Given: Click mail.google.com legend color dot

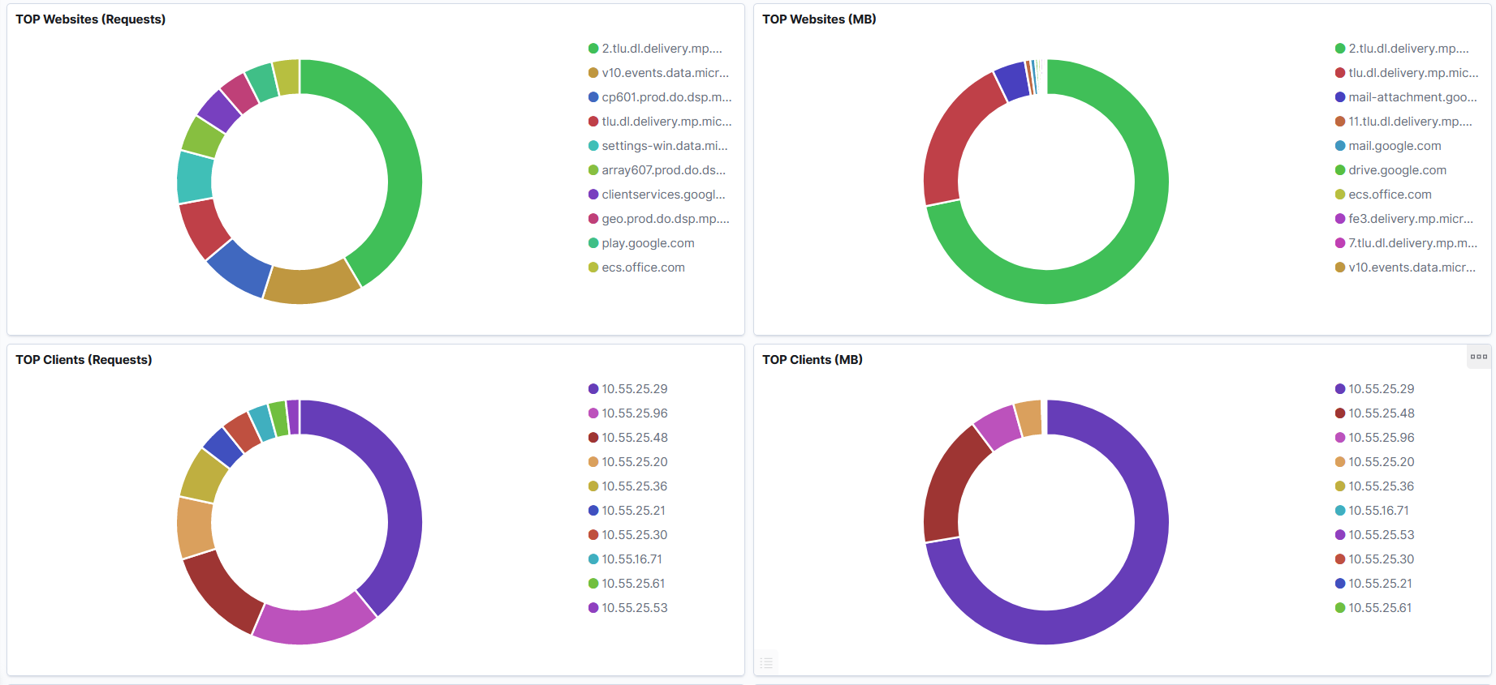Looking at the screenshot, I should [1340, 146].
